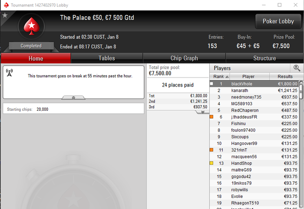This screenshot has height=209, width=304.
Task: Click the PokerStars red spade logo
Action: click(x=31, y=26)
